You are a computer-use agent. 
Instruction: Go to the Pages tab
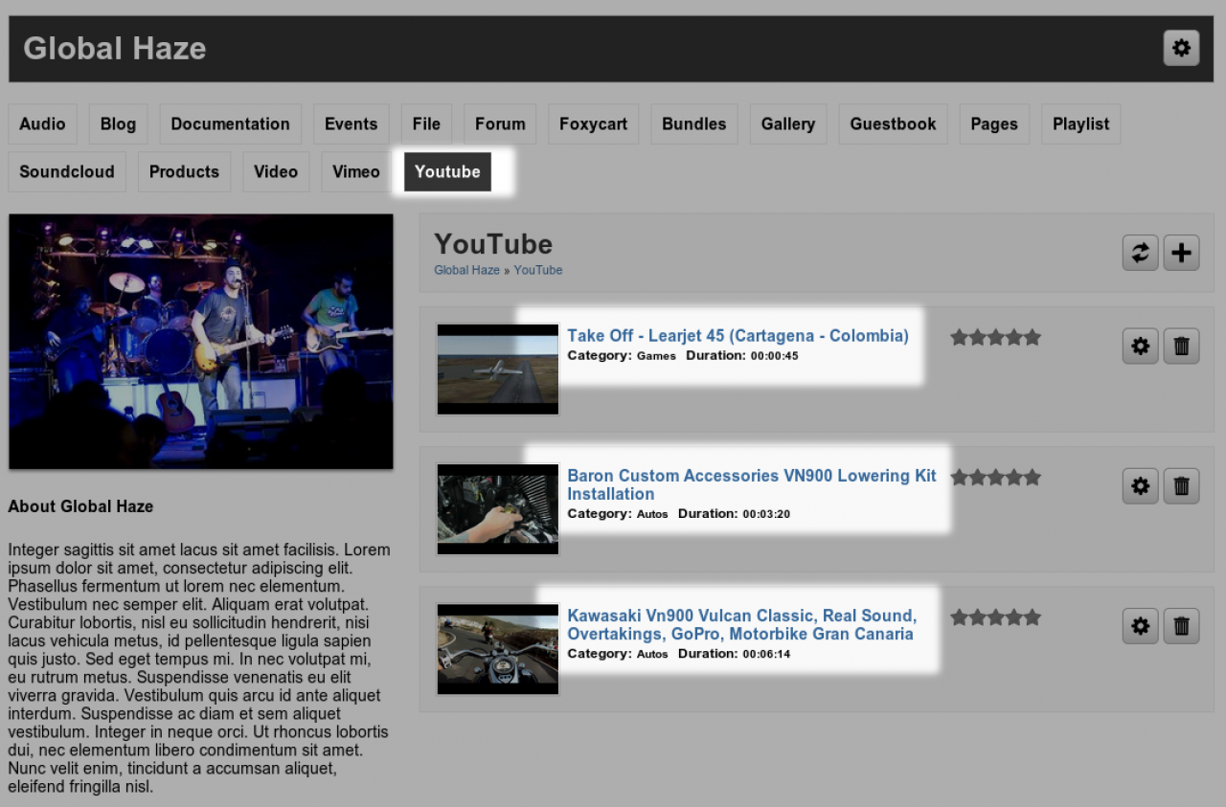994,124
